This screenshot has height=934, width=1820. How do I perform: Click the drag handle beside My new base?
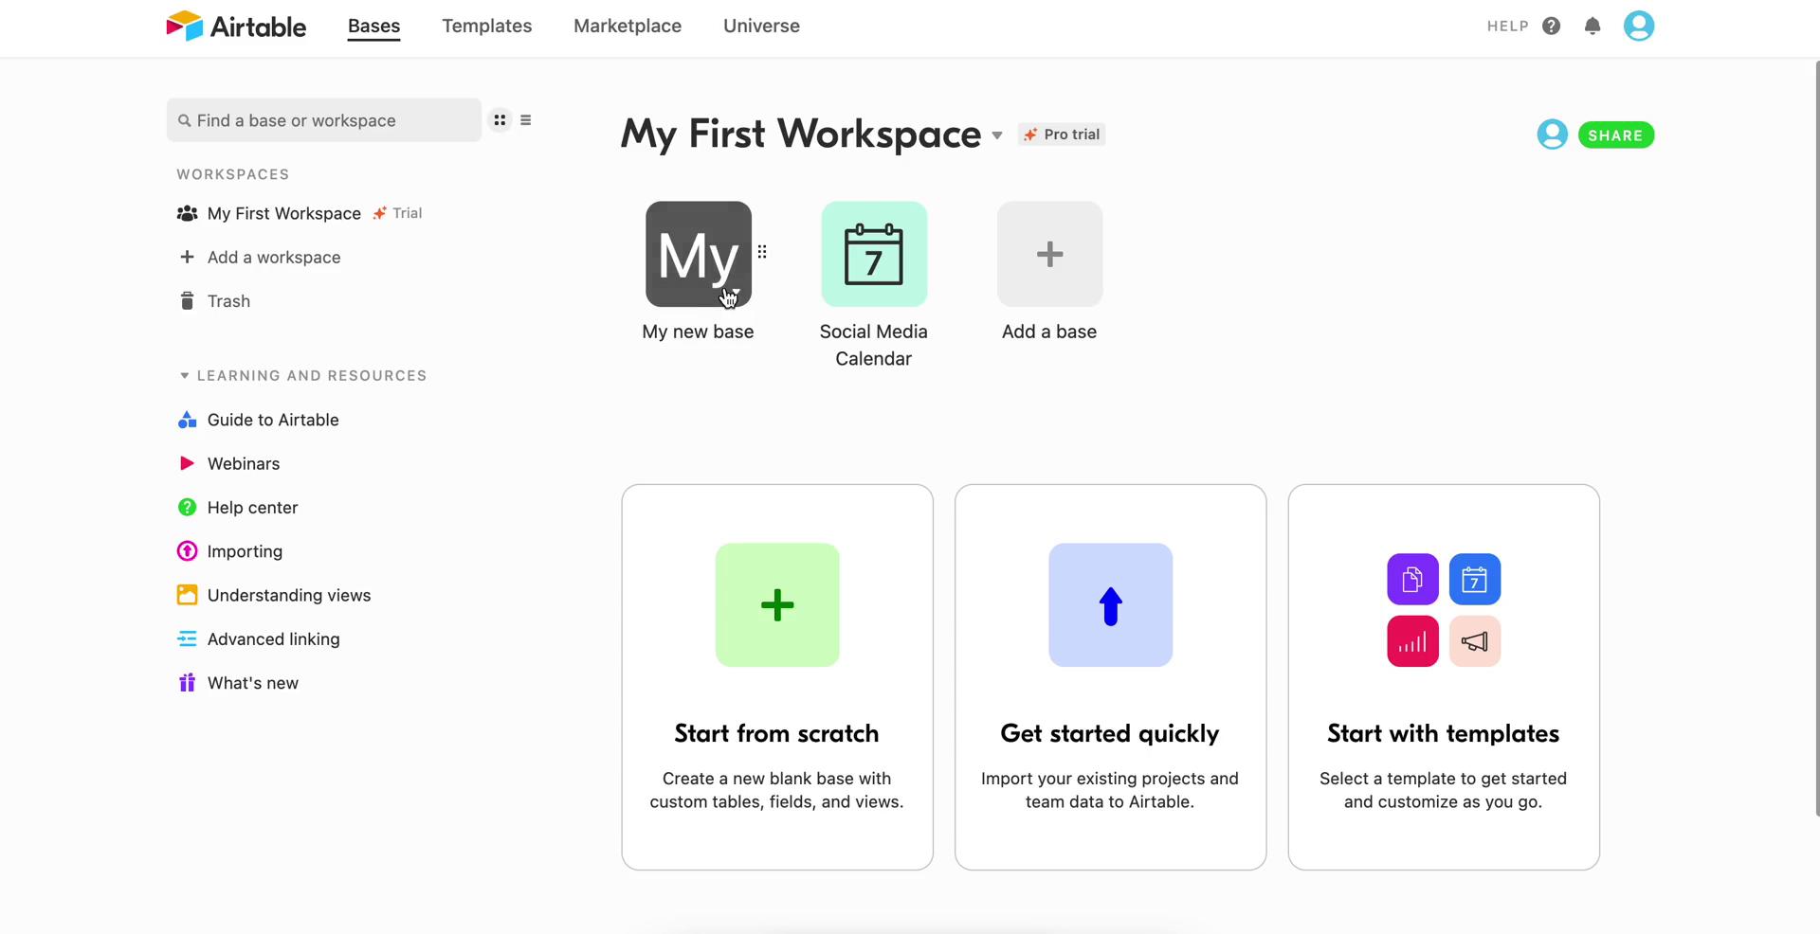[762, 252]
